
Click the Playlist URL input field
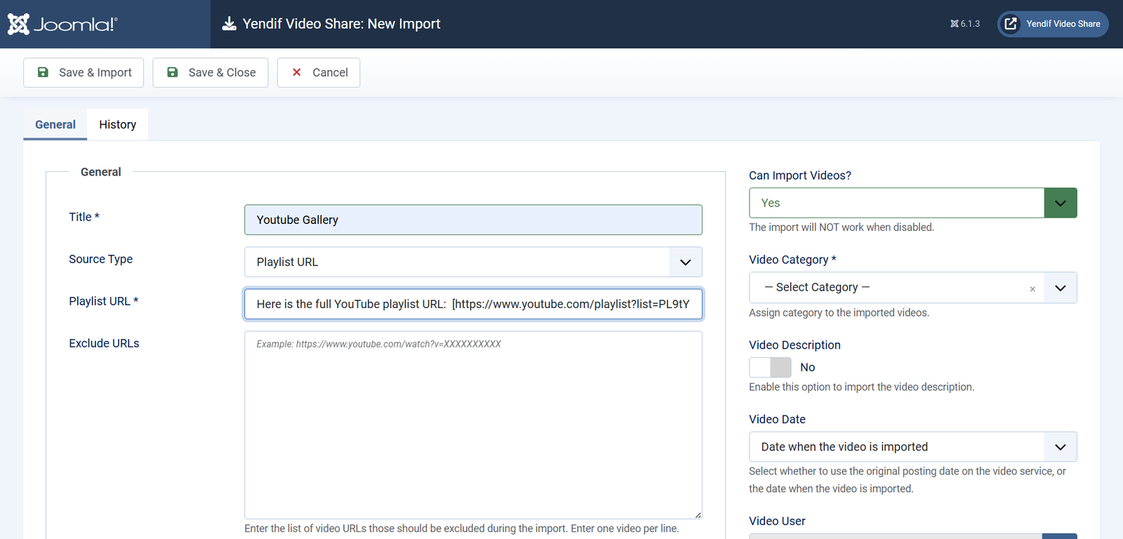[473, 304]
